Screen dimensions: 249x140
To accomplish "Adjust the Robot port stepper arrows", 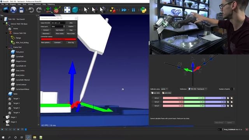I will [x=64, y=26].
